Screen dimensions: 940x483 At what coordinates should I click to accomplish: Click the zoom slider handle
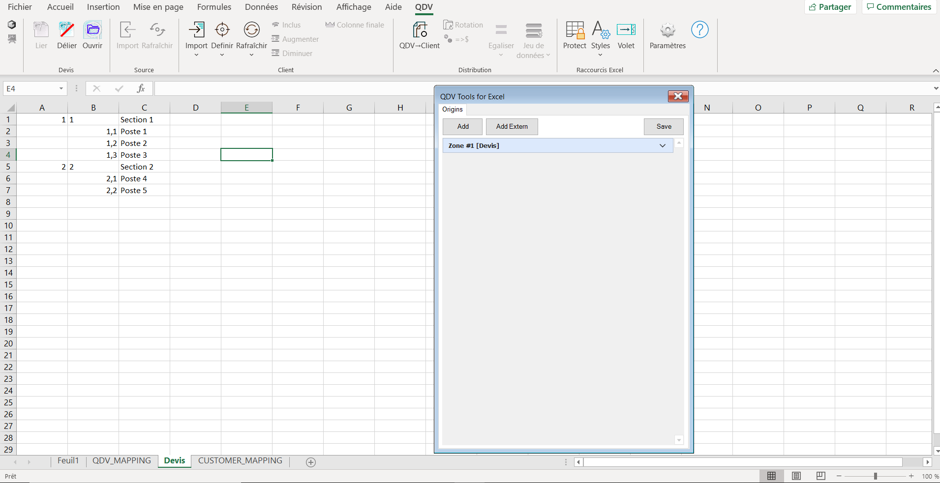point(876,476)
